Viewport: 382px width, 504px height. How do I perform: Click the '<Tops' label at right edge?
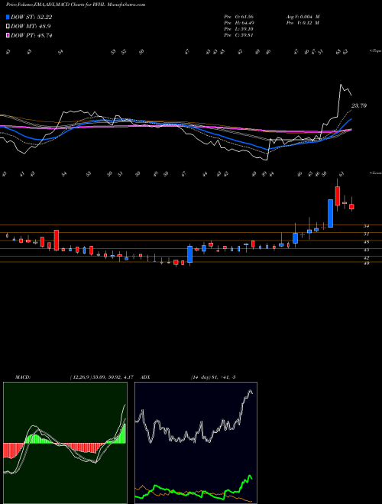tap(375, 51)
